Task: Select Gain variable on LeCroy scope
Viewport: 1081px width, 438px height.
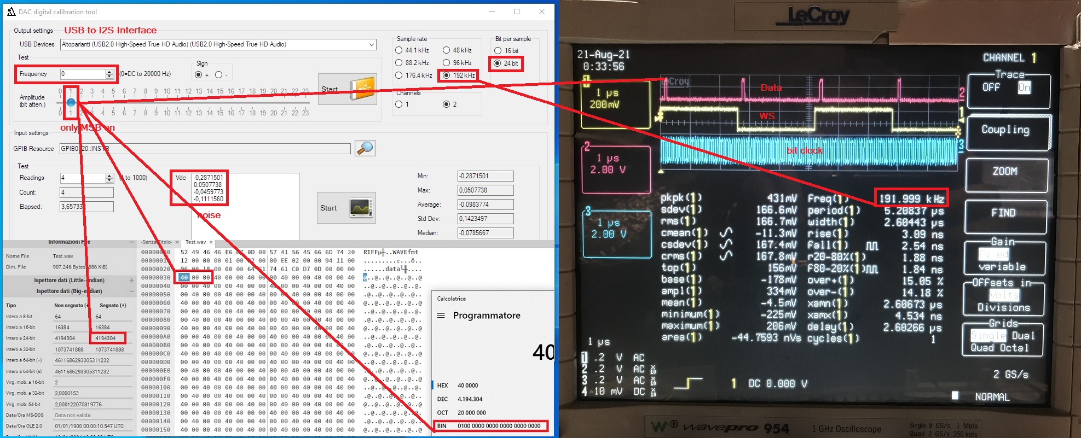Action: [1002, 267]
